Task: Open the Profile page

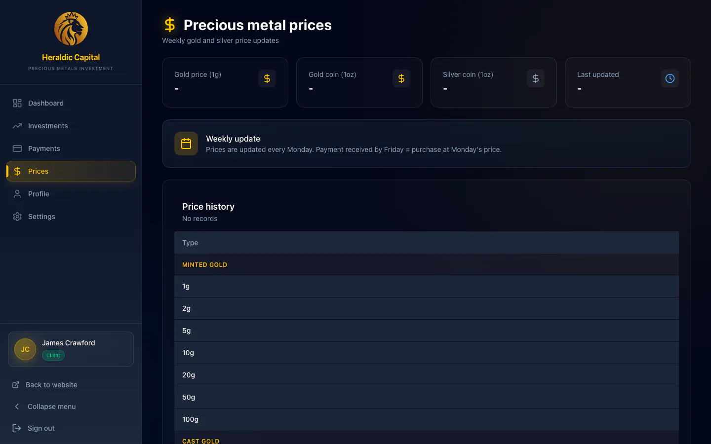Action: (x=39, y=194)
